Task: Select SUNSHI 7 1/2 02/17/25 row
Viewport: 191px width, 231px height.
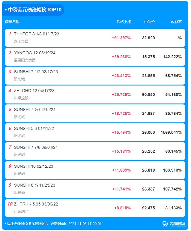Action: [36, 72]
